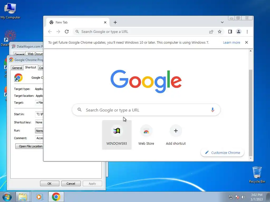Viewport: 270px width, 202px height.
Task: Open Windows Explorer from taskbar
Action: (23, 197)
